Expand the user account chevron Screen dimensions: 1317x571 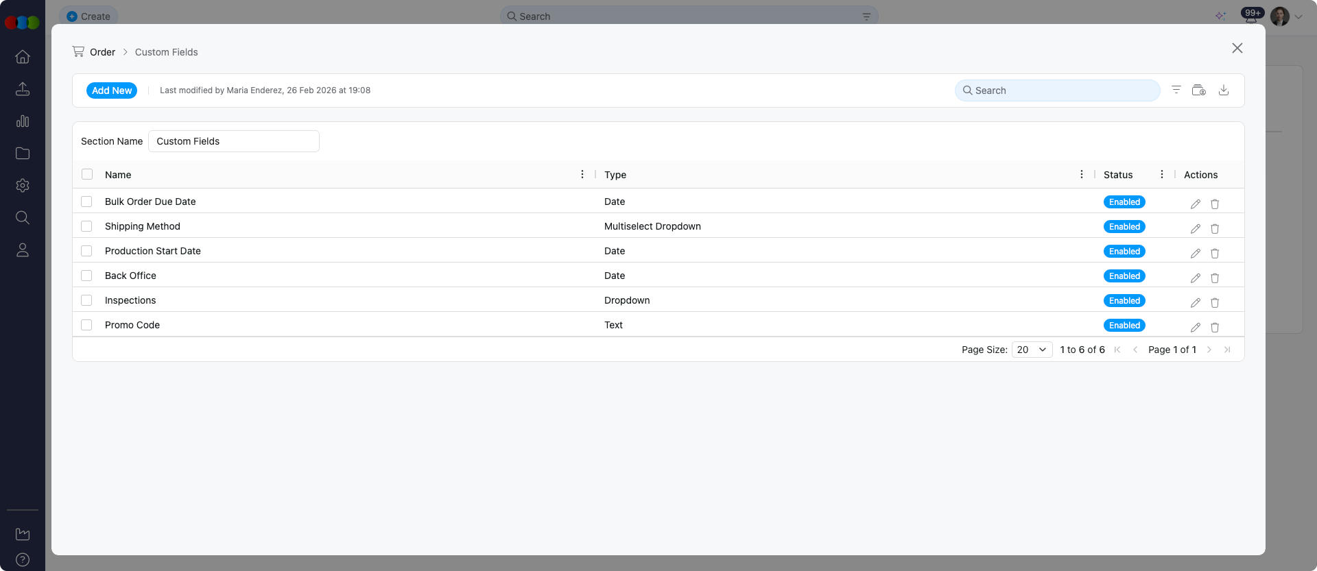(1298, 16)
